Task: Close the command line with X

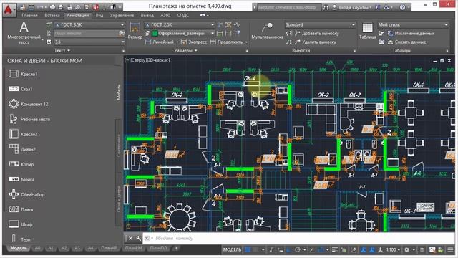Action: point(130,238)
